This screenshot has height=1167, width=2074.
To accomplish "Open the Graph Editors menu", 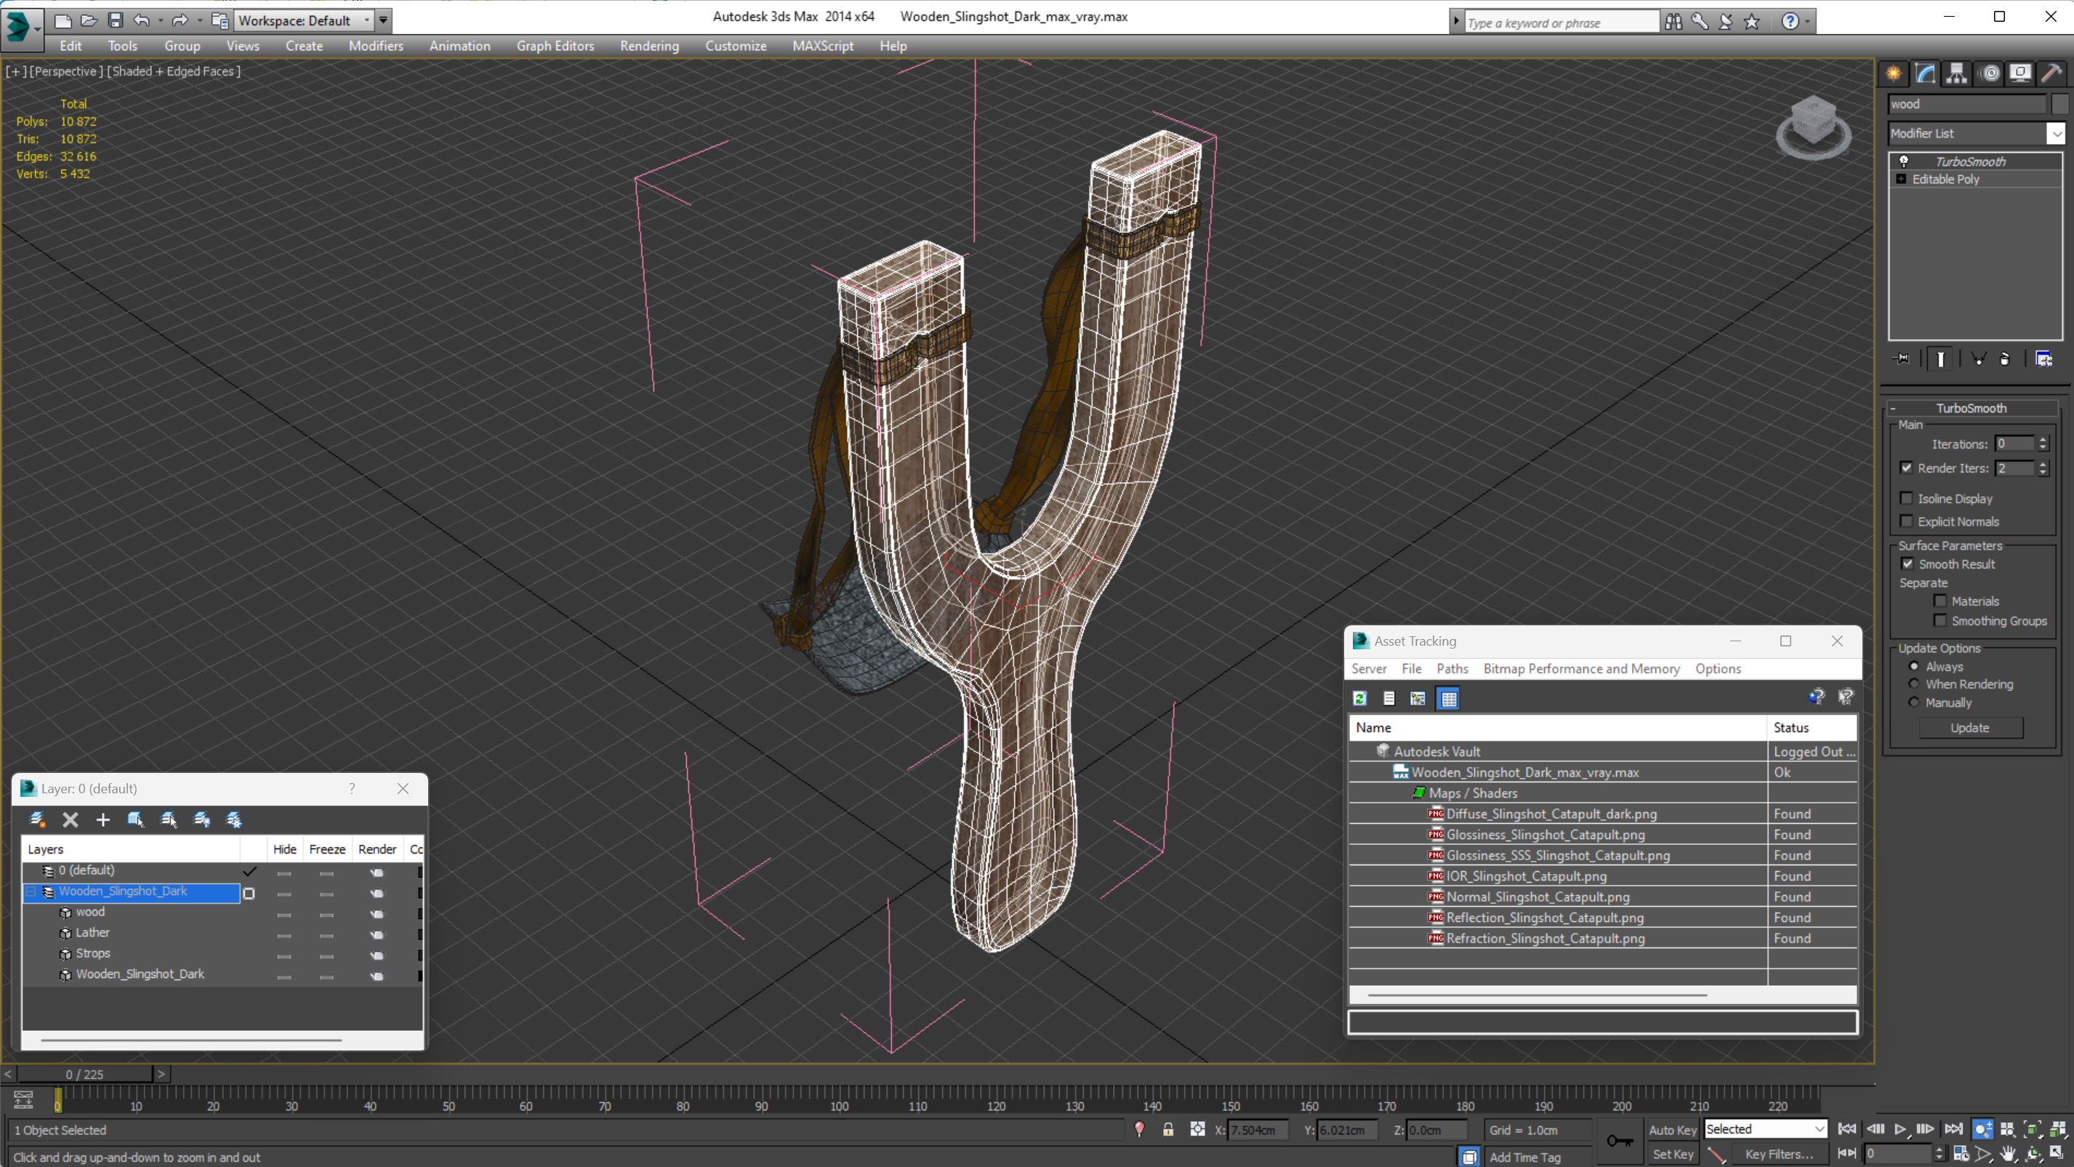I will [x=555, y=46].
